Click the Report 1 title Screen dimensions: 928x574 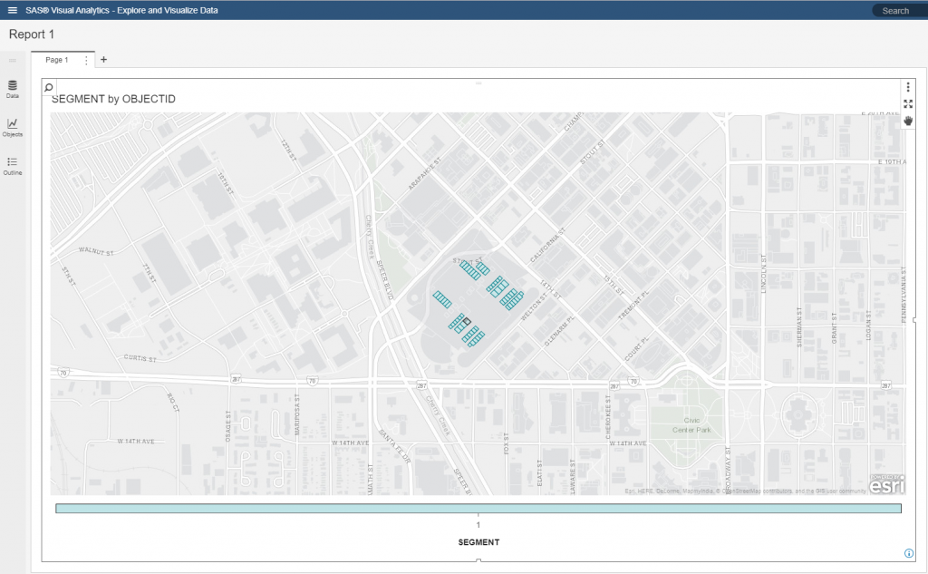(32, 34)
